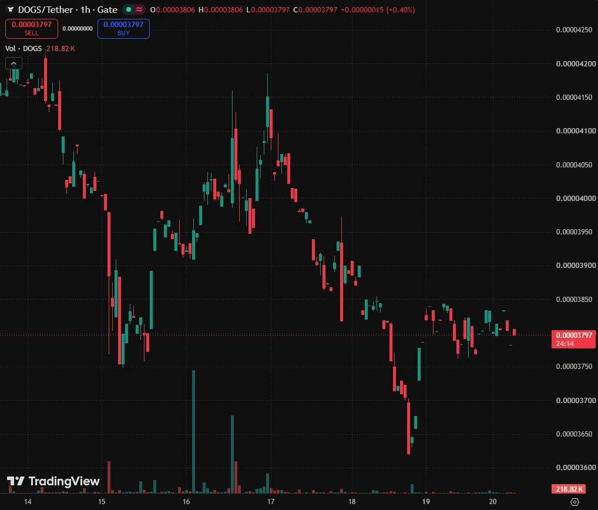Click the high price H0.00003806
This screenshot has width=598, height=510.
220,9
